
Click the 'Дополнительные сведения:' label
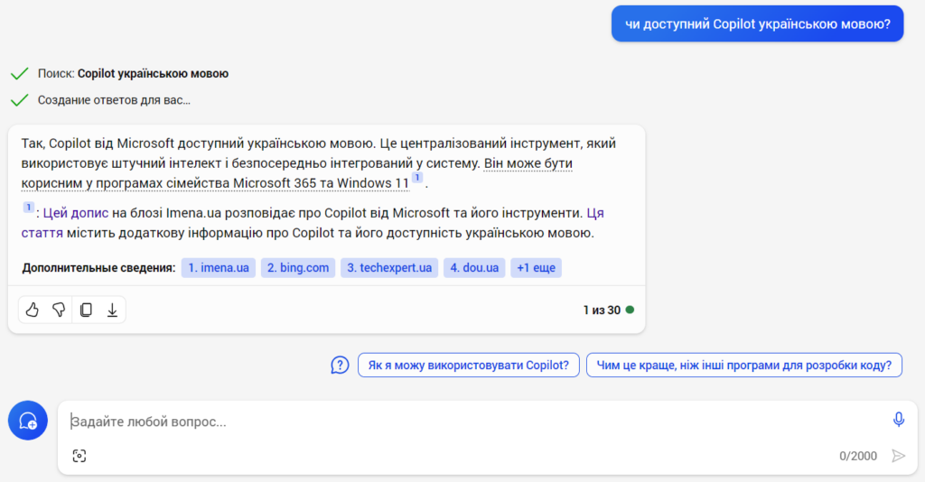click(x=98, y=267)
